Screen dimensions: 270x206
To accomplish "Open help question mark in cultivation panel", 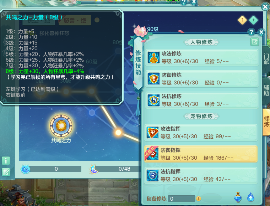I will point(251,32).
